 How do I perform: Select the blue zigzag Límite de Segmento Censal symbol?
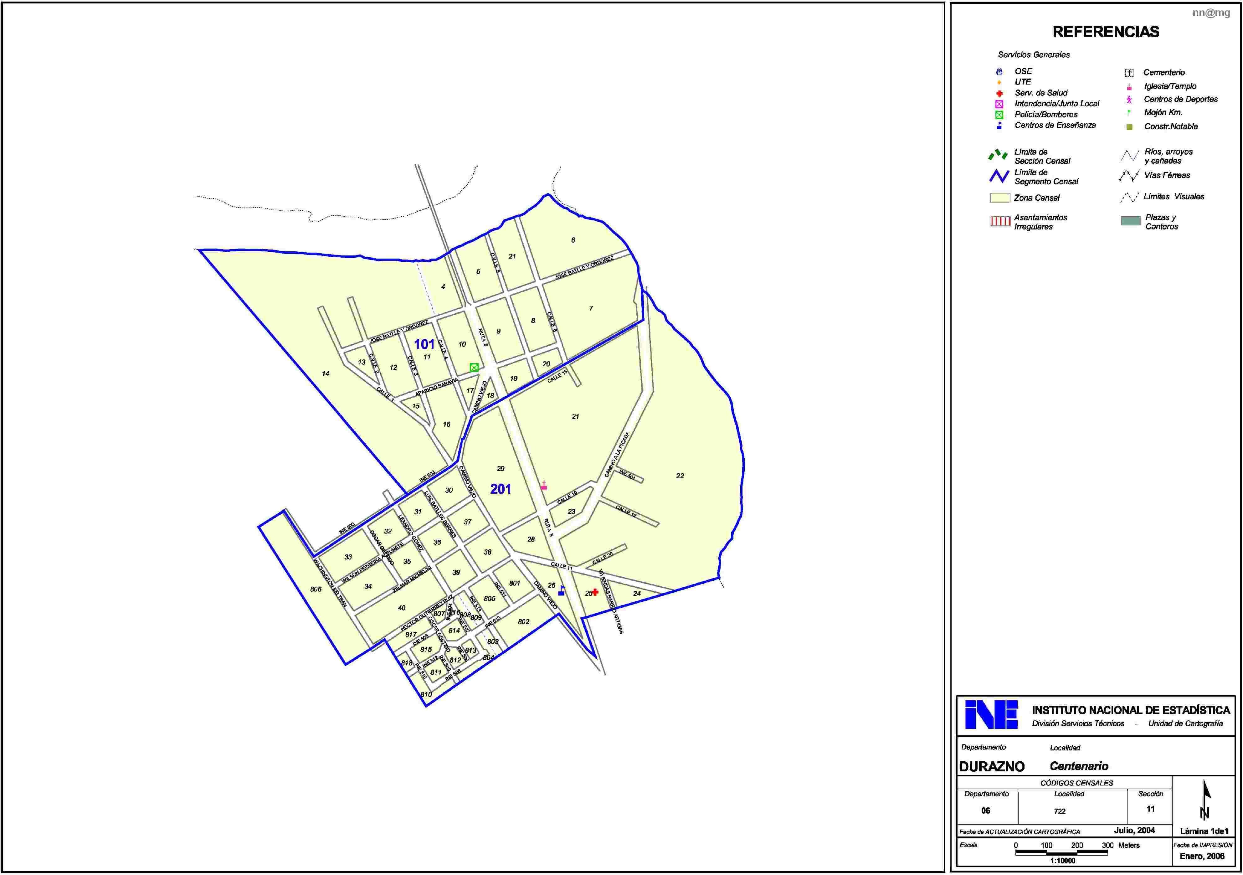tap(999, 176)
